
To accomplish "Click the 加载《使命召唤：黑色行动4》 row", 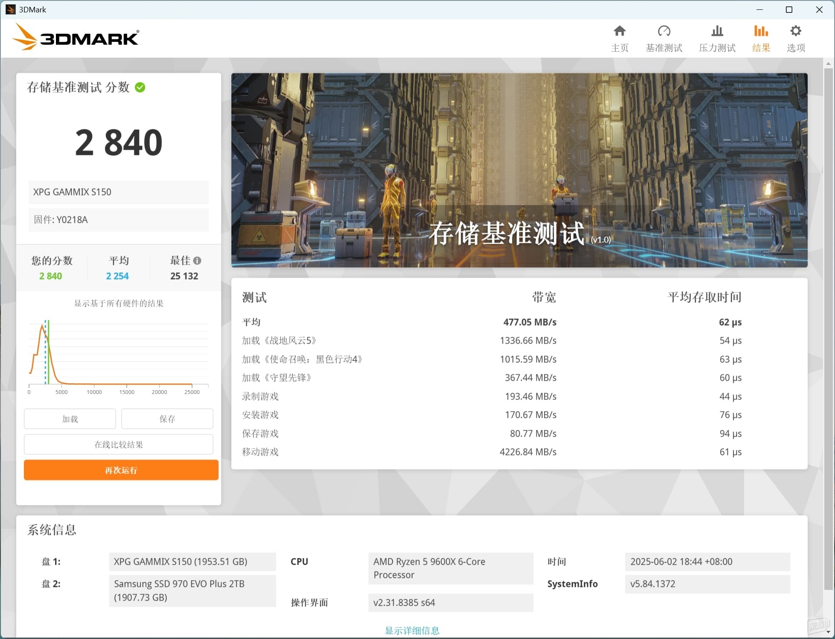I will (x=491, y=359).
